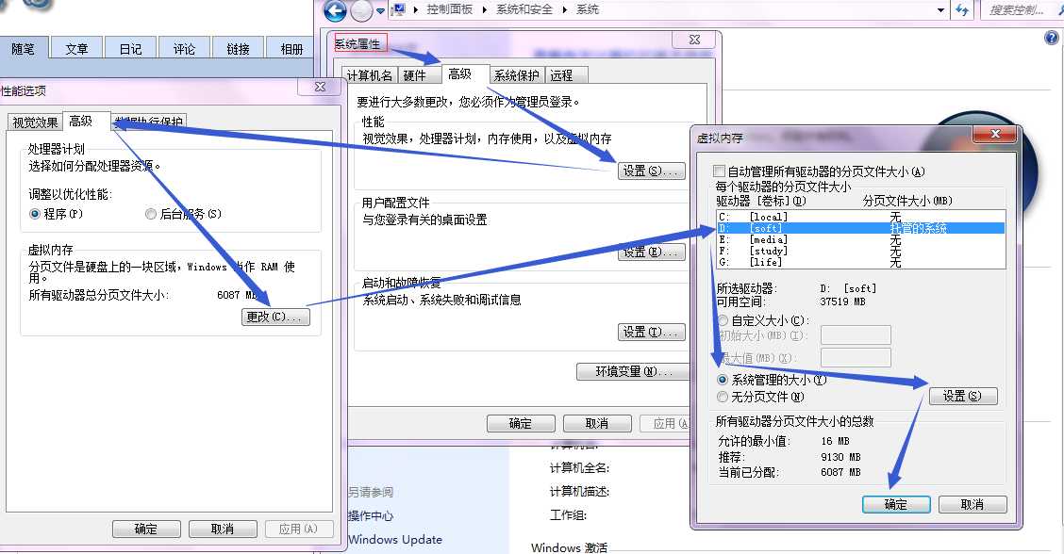Click the Back arrow in Control Panel window
The image size is (1064, 554).
coord(335,11)
